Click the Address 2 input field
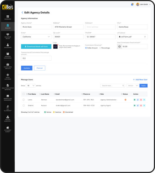155x173 pixels. point(100,27)
